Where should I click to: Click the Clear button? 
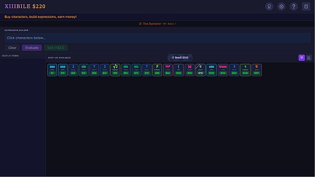12,48
